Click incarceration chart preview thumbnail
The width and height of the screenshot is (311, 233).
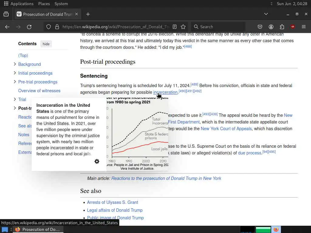pos(137,134)
